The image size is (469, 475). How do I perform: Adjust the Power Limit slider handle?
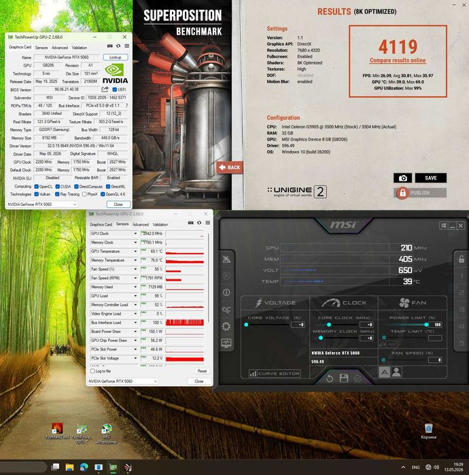[x=427, y=324]
